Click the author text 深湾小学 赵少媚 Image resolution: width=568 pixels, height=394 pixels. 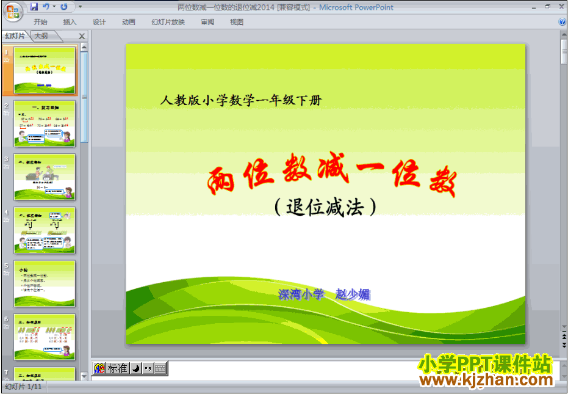pyautogui.click(x=324, y=294)
